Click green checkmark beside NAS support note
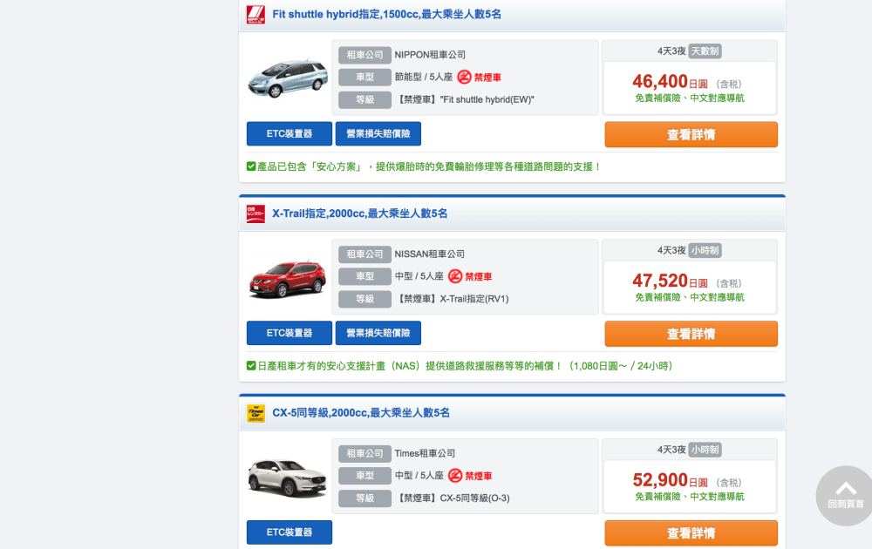This screenshot has width=872, height=549. [251, 366]
